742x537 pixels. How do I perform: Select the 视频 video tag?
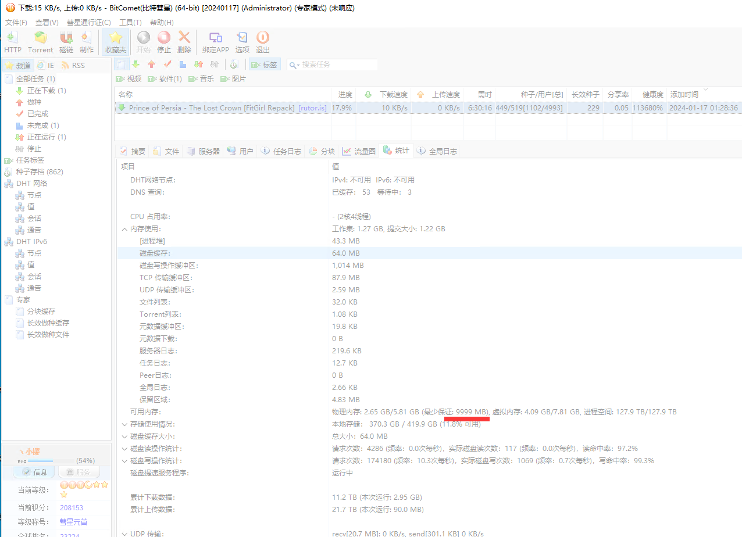click(x=129, y=79)
